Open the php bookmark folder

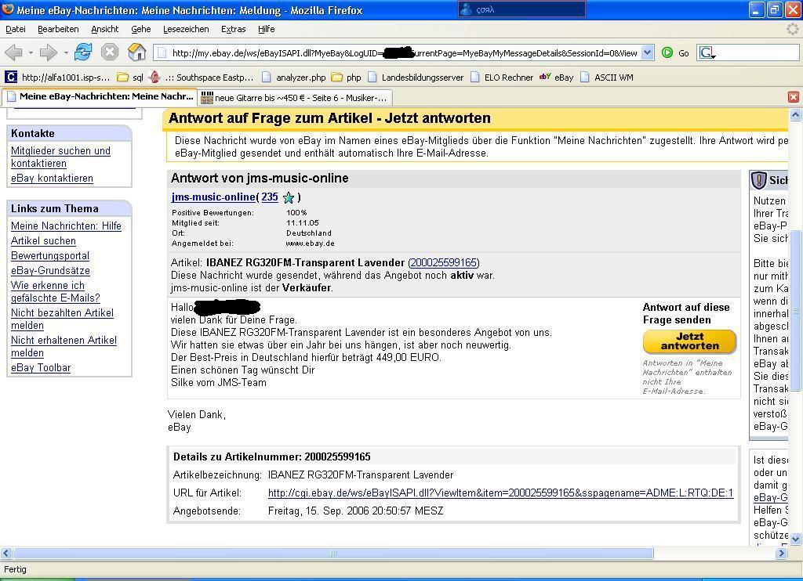click(347, 78)
